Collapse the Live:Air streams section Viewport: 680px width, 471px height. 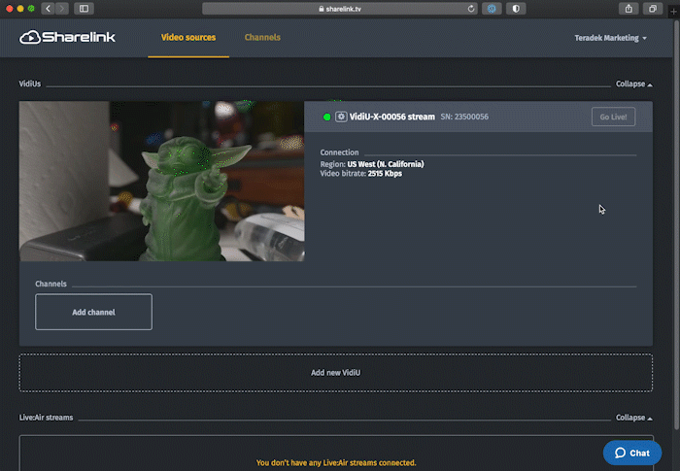pyautogui.click(x=634, y=418)
